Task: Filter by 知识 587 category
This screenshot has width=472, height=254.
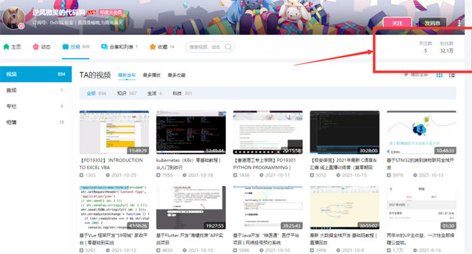Action: (x=127, y=93)
